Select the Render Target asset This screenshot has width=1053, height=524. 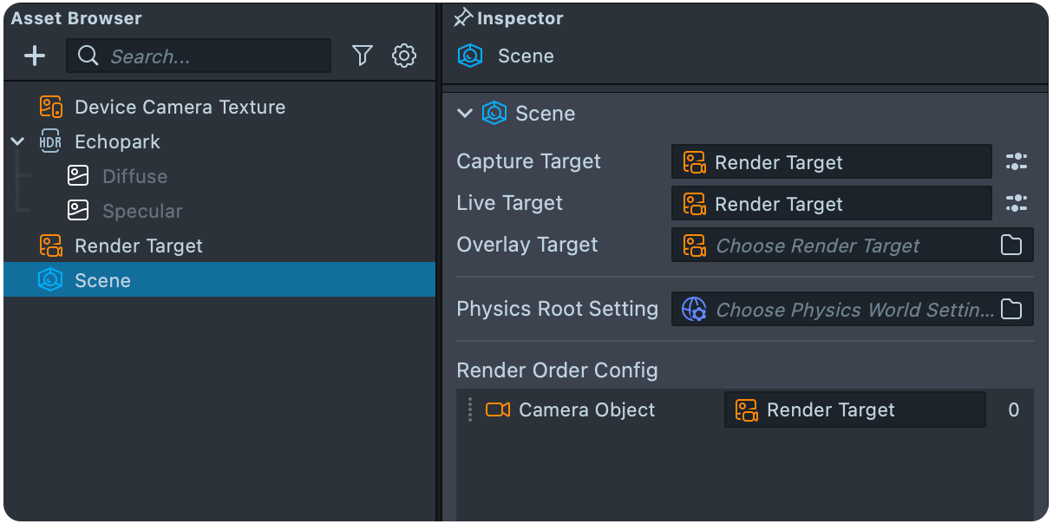coord(139,246)
